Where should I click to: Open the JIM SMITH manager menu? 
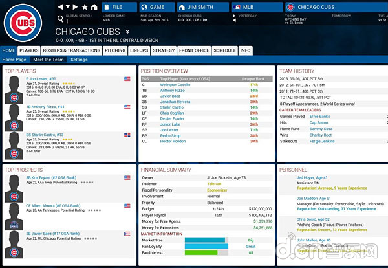(203, 7)
